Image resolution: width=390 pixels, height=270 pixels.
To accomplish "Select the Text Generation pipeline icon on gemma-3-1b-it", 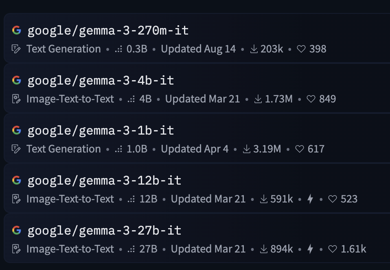I will pos(16,149).
